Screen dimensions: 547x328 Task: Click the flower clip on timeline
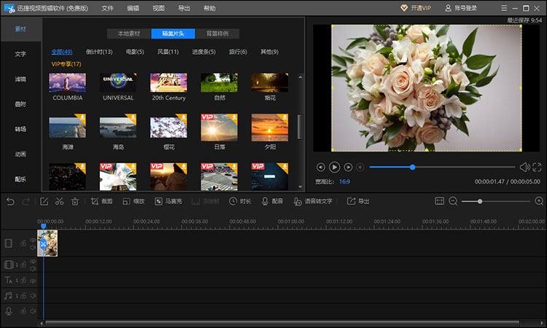point(48,243)
